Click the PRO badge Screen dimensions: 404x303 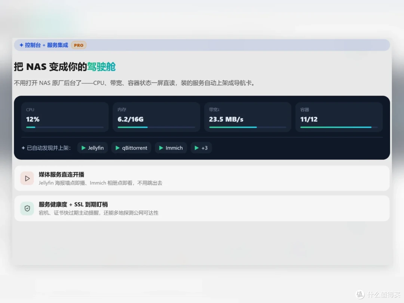(x=79, y=45)
